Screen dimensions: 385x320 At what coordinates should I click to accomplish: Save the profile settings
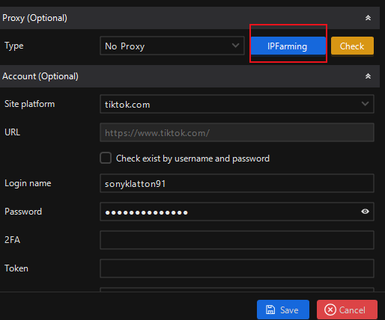tap(283, 310)
